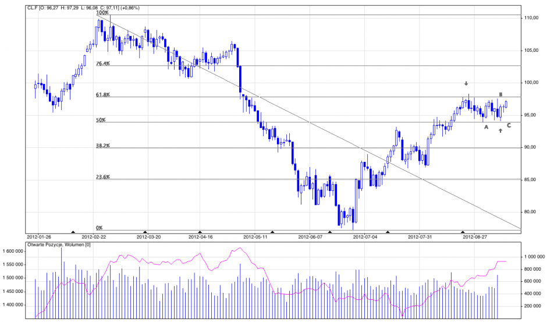Click the up arrow annotation beside wave C

click(x=500, y=130)
